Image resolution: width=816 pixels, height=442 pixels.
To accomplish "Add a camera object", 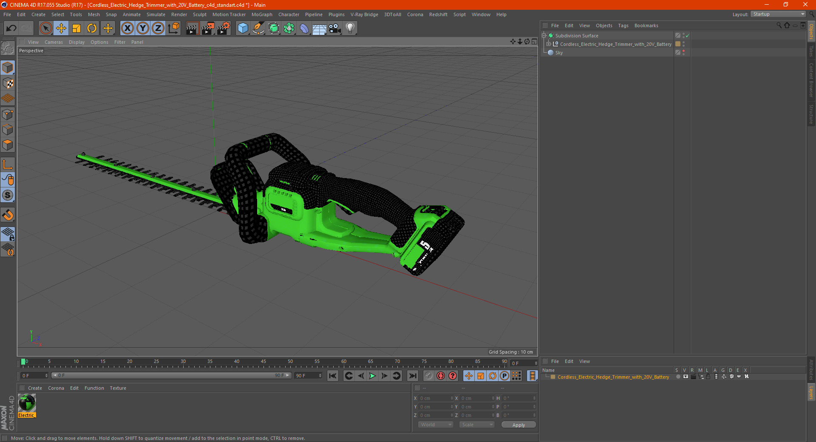I will click(x=335, y=28).
